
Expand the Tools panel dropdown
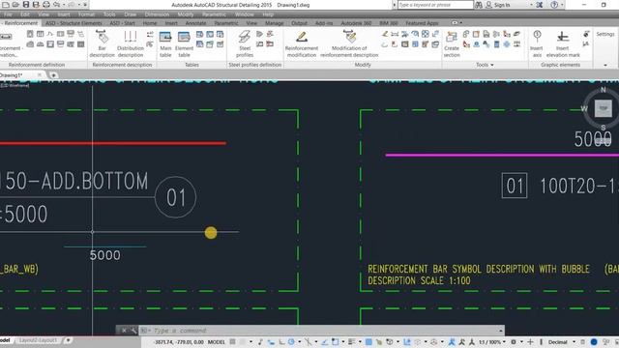[x=485, y=65]
